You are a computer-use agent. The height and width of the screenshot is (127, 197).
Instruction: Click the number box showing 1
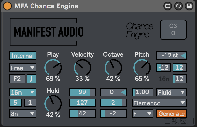coord(30,103)
